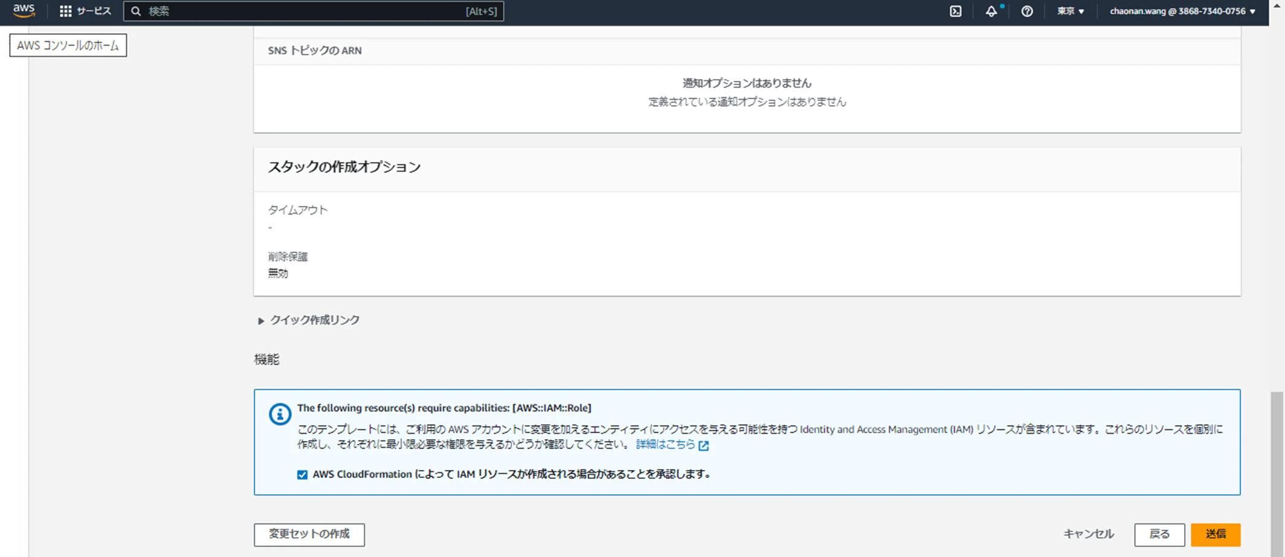Click the info icon in capabilities notice
1285x557 pixels.
pos(280,414)
